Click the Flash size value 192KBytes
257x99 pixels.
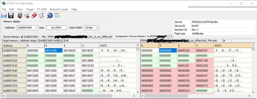pyautogui.click(x=198, y=34)
